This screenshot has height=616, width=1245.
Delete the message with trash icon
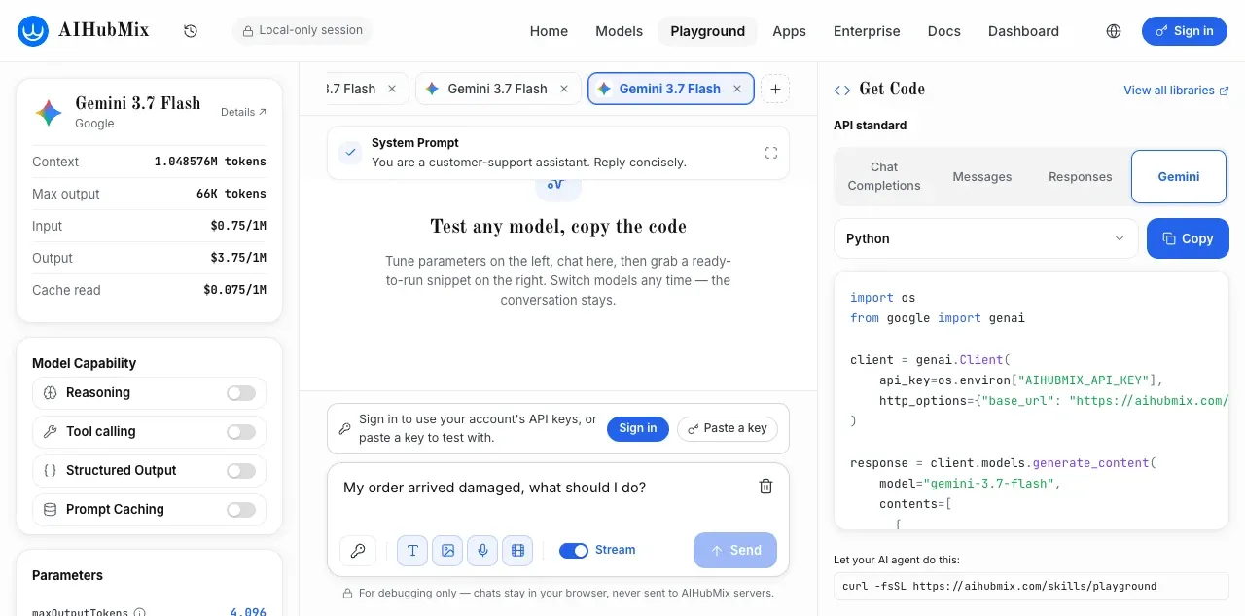[765, 487]
